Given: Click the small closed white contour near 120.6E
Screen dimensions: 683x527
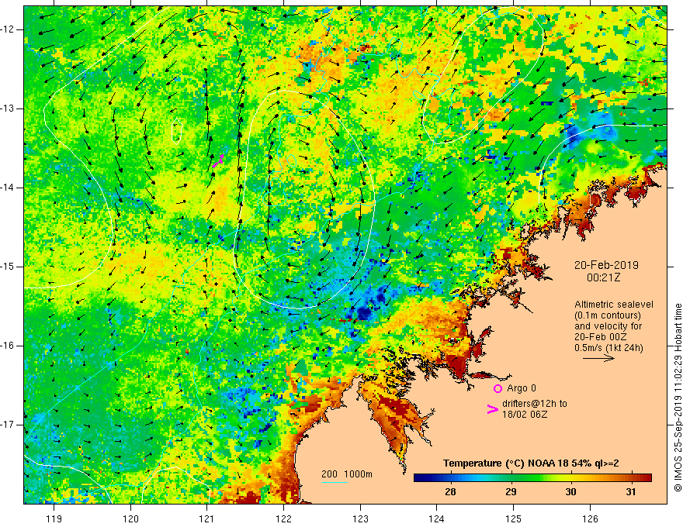Looking at the screenshot, I should (176, 131).
